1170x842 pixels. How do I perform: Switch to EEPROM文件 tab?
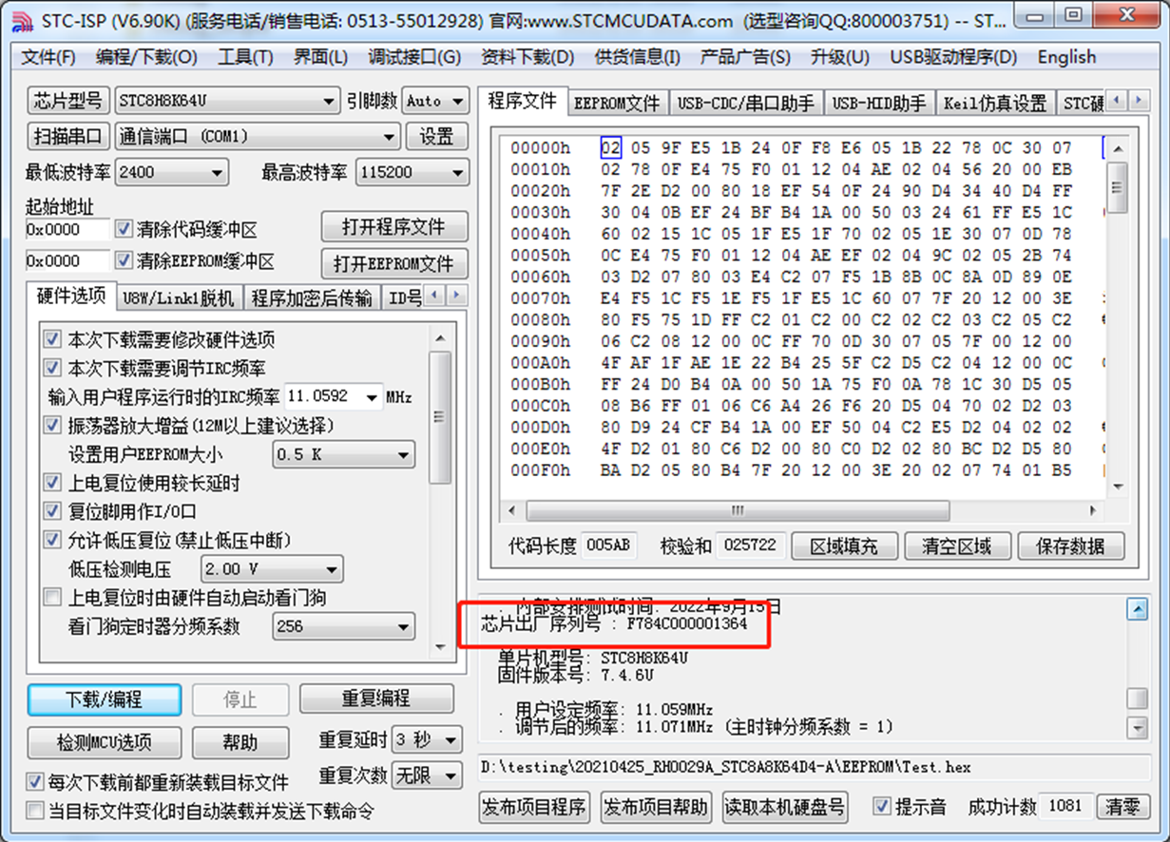tap(617, 103)
